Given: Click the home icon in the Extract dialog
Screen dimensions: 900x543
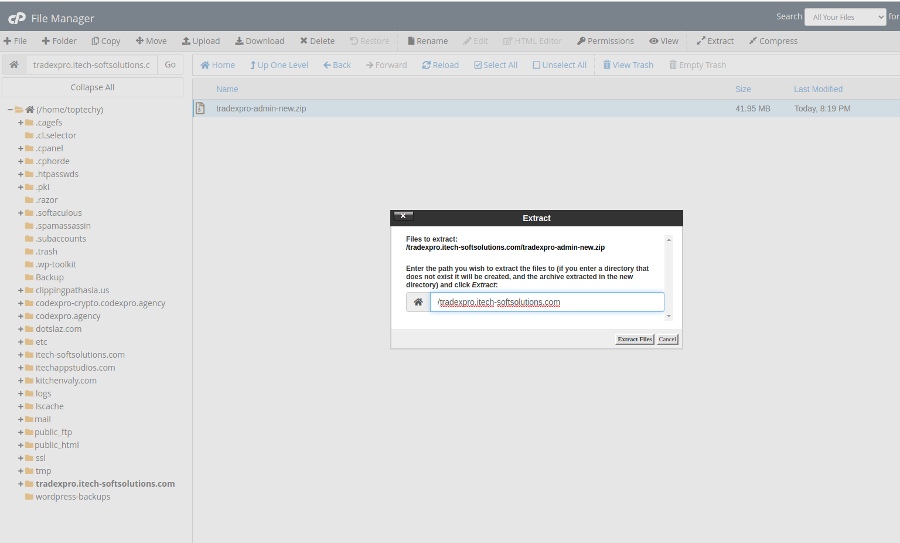Looking at the screenshot, I should pos(418,302).
